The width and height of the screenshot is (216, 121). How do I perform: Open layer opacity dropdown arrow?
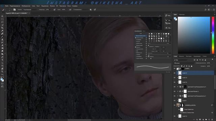[x=212, y=63]
